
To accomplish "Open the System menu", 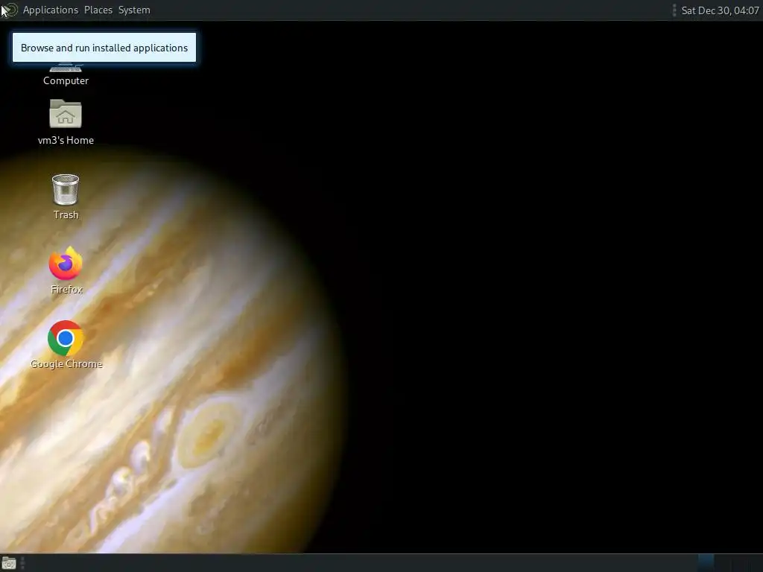I will (x=134, y=10).
